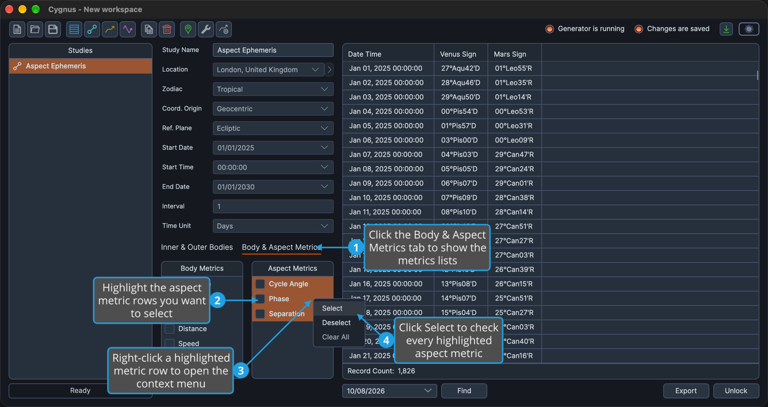Image resolution: width=768 pixels, height=407 pixels.
Task: Click the Find button
Action: 464,391
